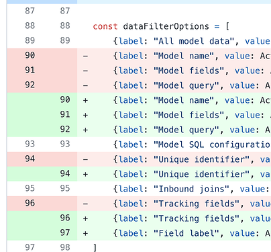Screen dimensions: 271x252
Task: Click old line number 96 in the gutter
Action: click(30, 203)
